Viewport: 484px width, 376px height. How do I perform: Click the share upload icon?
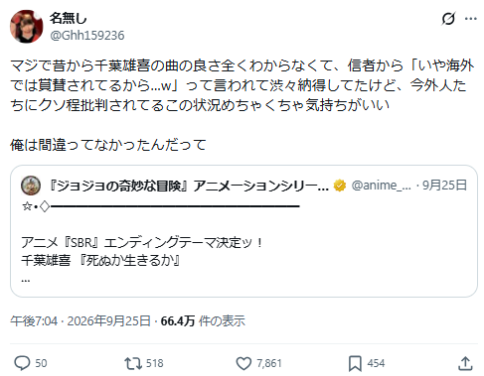(465, 363)
